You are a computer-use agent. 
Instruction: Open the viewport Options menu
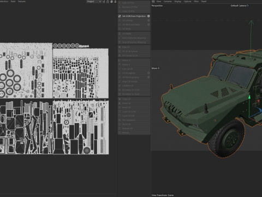[187, 2]
